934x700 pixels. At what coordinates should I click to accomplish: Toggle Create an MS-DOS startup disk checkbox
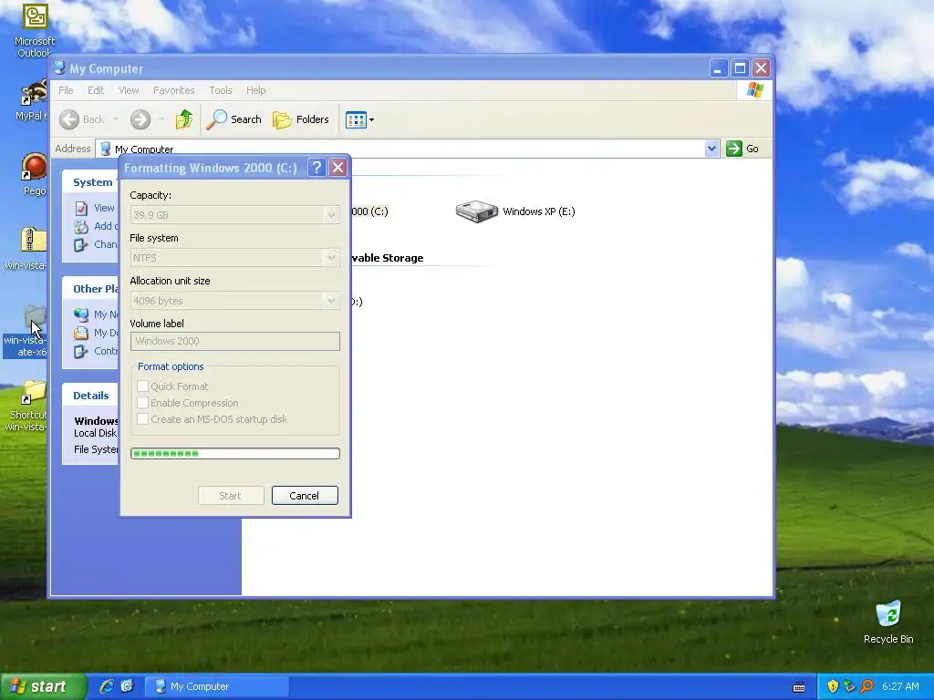[x=143, y=419]
